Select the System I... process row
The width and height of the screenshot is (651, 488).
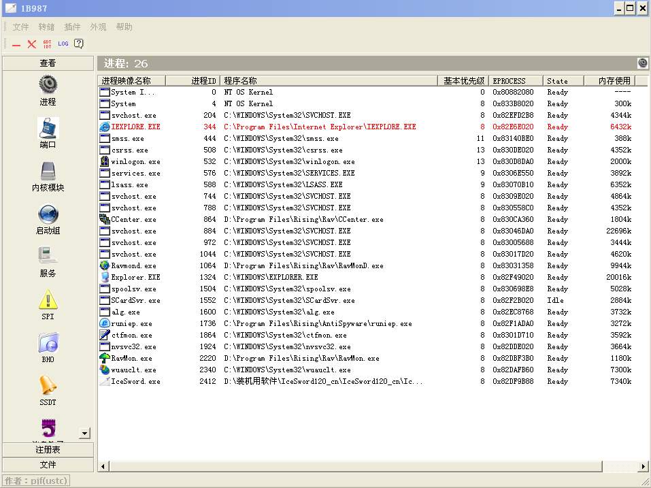365,92
